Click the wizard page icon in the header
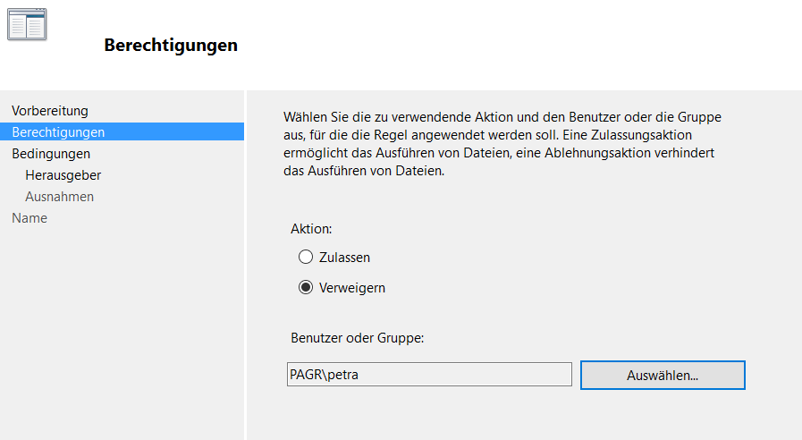802x440 pixels. 27,23
